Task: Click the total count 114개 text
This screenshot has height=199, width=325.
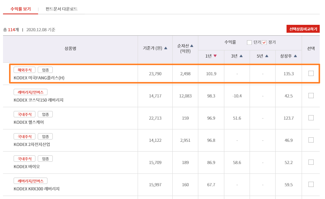Action: (14, 30)
